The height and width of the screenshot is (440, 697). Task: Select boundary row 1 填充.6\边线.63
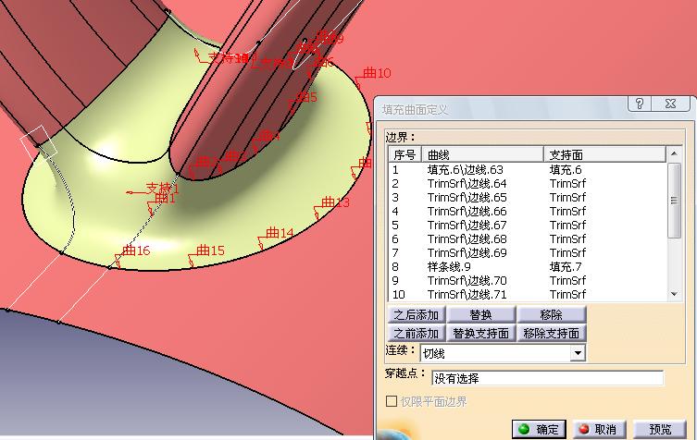coord(528,169)
